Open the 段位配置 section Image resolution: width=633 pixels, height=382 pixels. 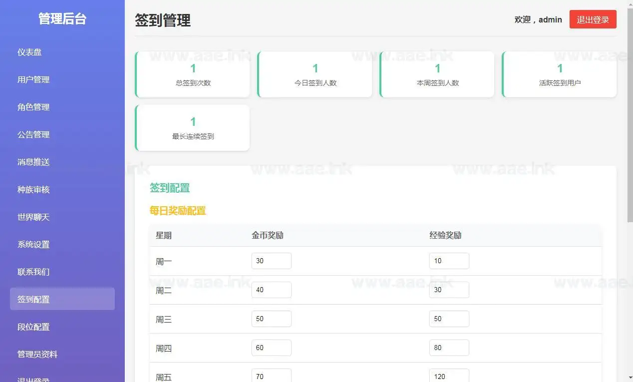33,327
